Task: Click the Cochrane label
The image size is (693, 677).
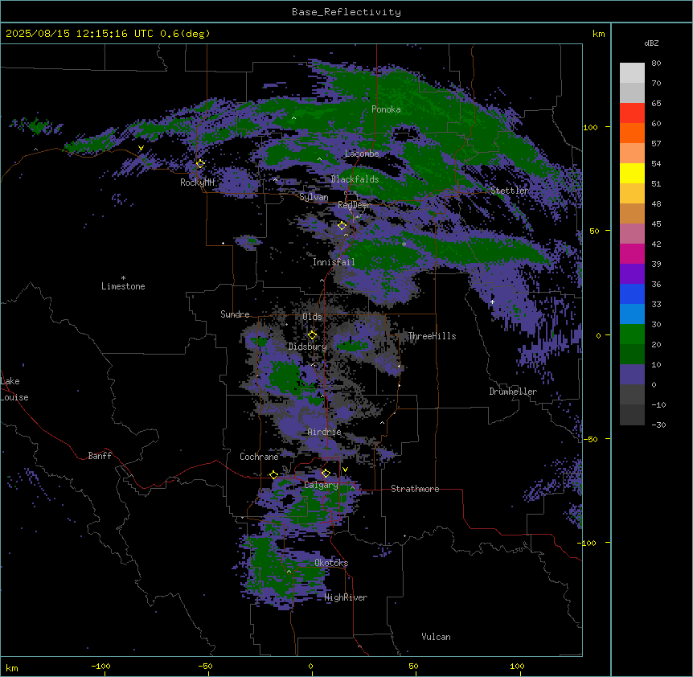Action: (x=259, y=457)
